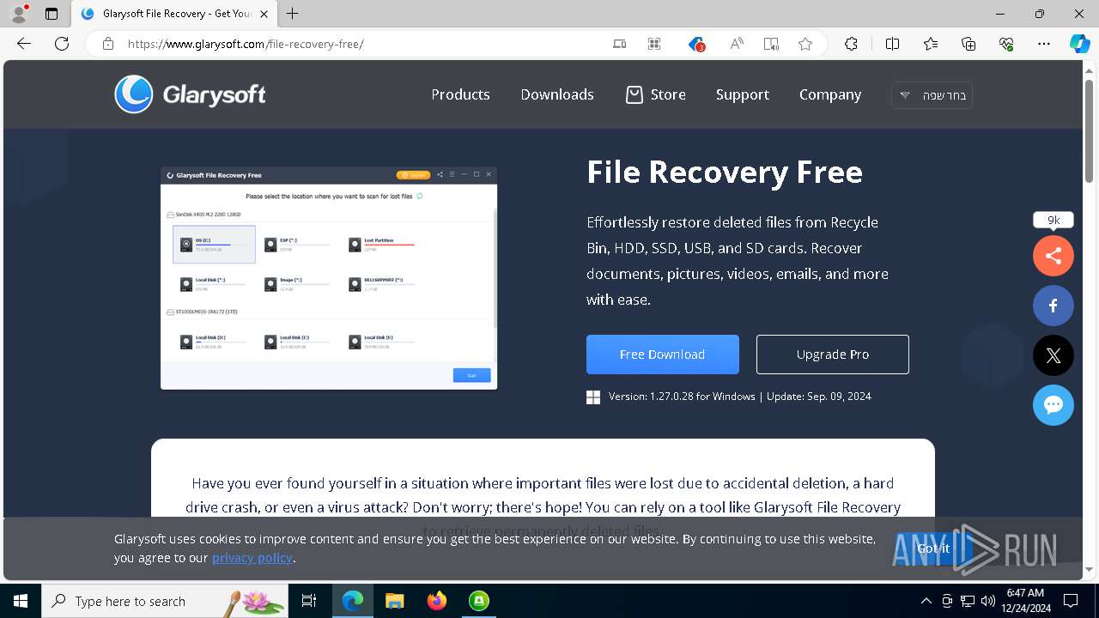Click the address bar URL
This screenshot has height=618, width=1099.
tap(246, 44)
